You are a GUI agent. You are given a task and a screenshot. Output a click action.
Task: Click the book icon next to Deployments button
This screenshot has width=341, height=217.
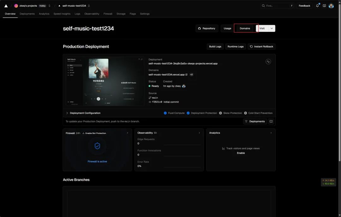[x=271, y=121]
